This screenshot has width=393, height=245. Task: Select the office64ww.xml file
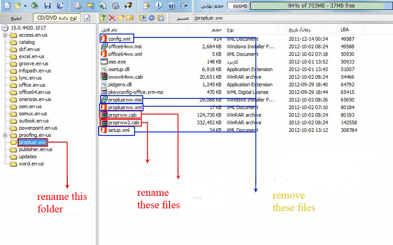click(x=125, y=54)
